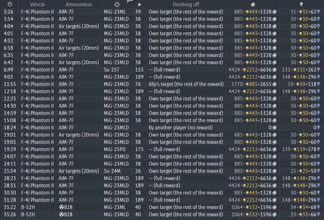Click the MiG-25PD target in the 19:29 row
Viewport: 324px width, 220px height.
click(114, 149)
